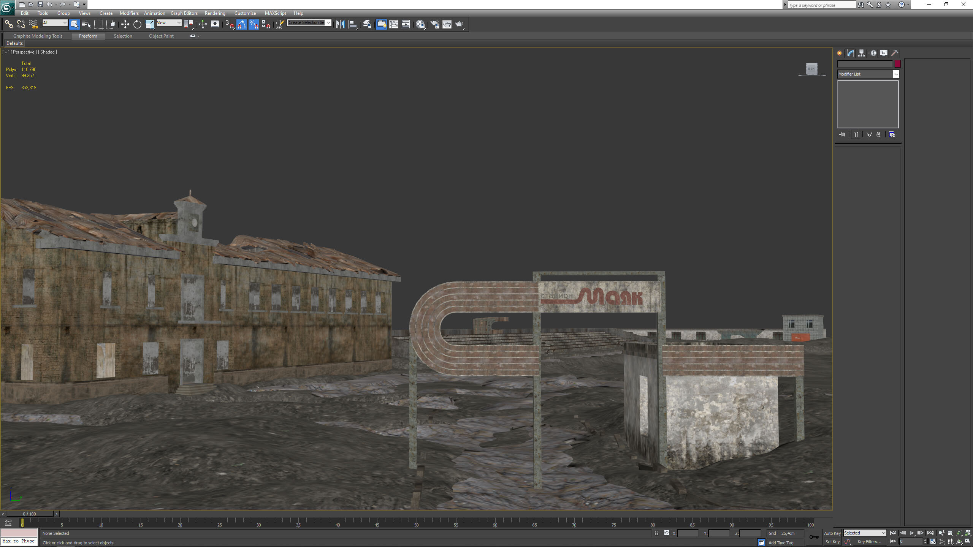Click the Shaded viewport label

click(48, 52)
